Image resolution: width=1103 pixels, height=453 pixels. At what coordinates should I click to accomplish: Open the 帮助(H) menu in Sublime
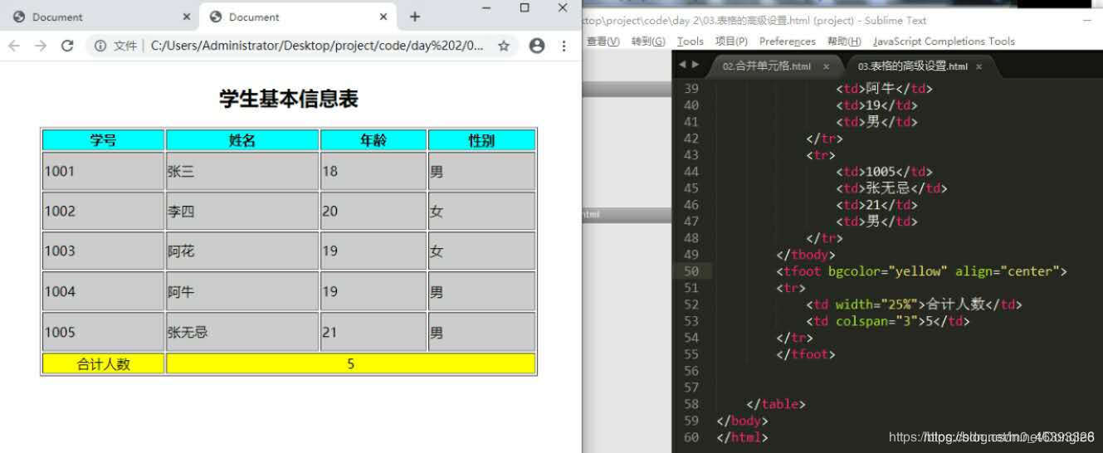pos(844,41)
